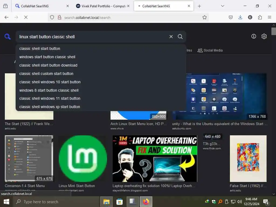Open the False Start I painting thumbnail
The height and width of the screenshot is (207, 276).
tap(248, 158)
